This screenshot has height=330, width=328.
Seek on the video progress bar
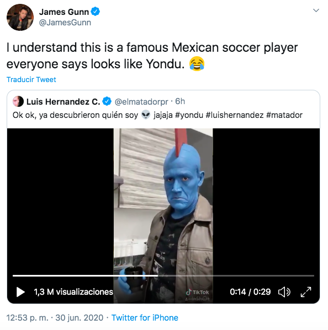(x=163, y=275)
